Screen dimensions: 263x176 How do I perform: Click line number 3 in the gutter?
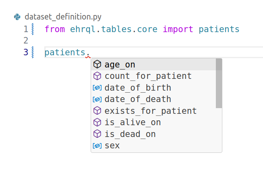tap(26, 52)
